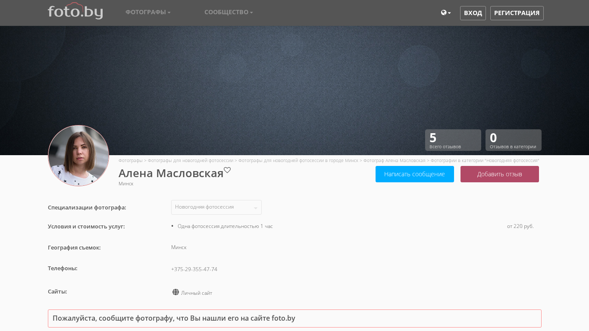Open the Сообщество dropdown menu
This screenshot has width=589, height=331.
click(229, 12)
